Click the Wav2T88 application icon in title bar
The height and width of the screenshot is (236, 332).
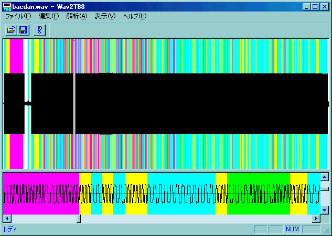coord(7,7)
